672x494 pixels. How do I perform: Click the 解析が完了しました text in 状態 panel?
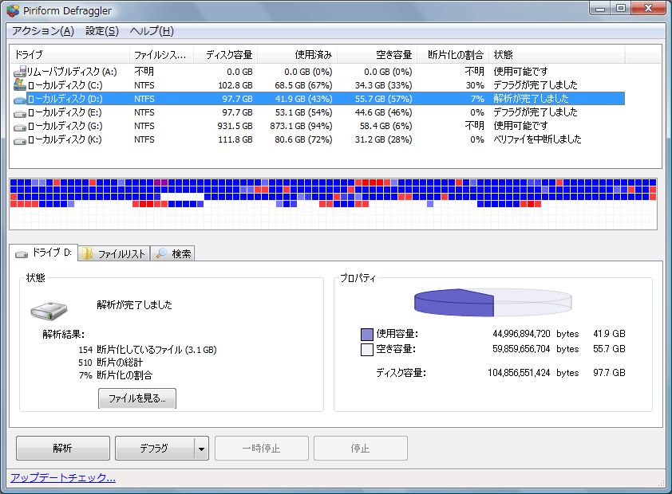(x=135, y=305)
